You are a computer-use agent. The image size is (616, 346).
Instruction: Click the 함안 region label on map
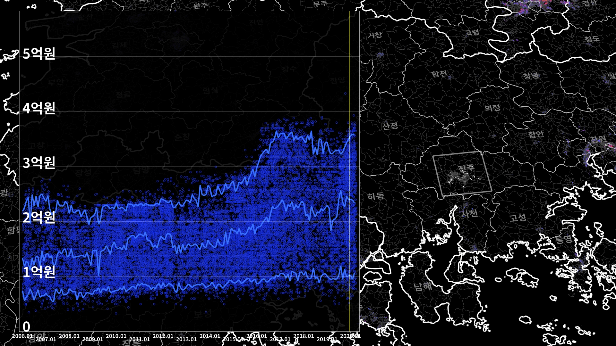(x=536, y=134)
